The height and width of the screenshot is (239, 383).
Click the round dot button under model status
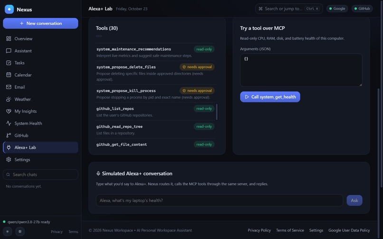pos(8,231)
